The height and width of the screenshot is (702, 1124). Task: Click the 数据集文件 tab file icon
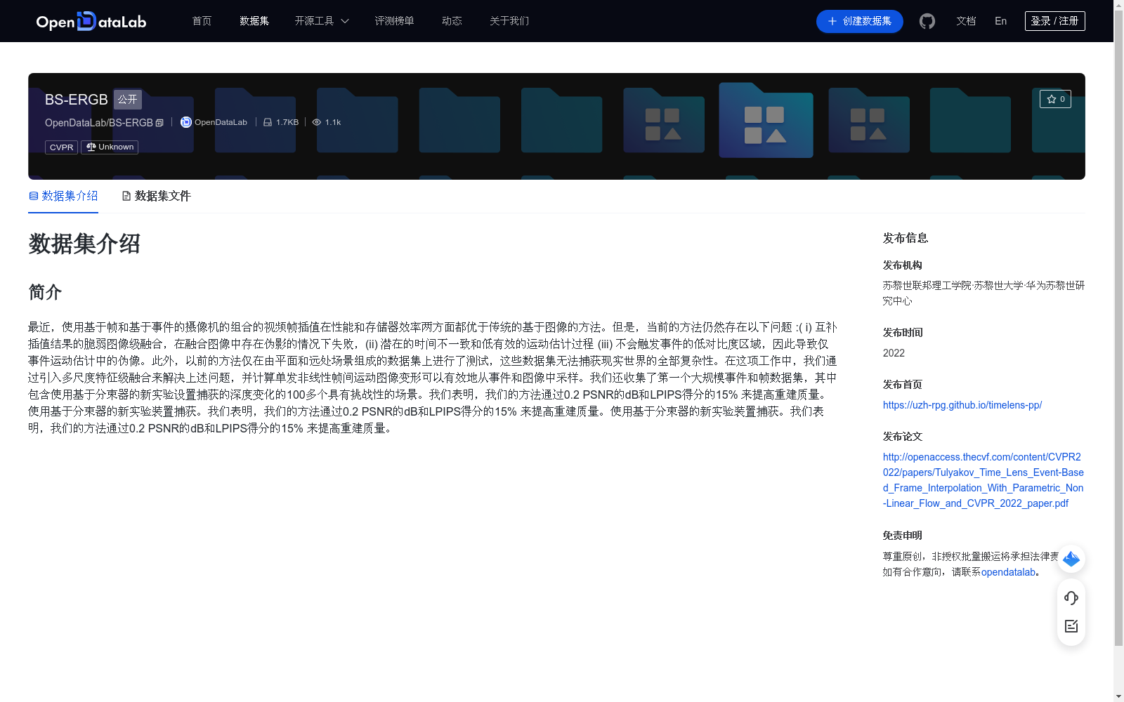[x=126, y=196]
